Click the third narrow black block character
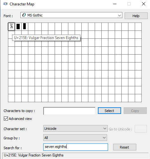The width and height of the screenshot is (150, 159). click(x=25, y=27)
